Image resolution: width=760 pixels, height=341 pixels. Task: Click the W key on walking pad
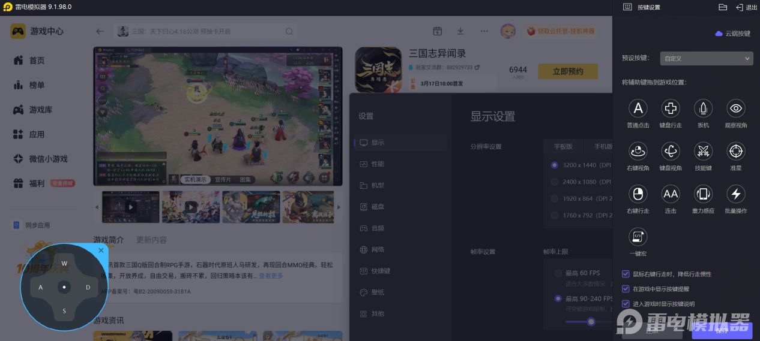64,264
